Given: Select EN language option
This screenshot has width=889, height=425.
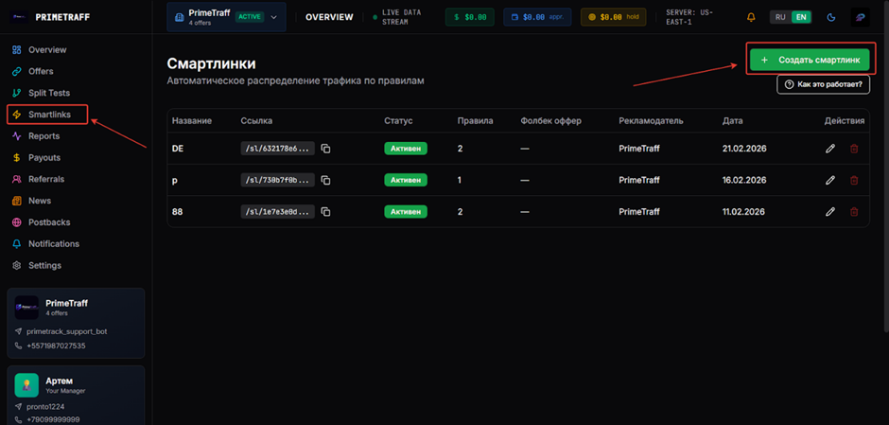Looking at the screenshot, I should click(x=801, y=17).
